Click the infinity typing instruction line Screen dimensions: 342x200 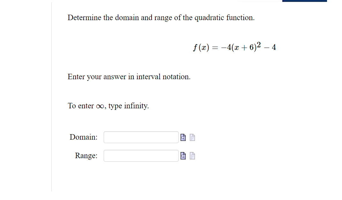(108, 105)
